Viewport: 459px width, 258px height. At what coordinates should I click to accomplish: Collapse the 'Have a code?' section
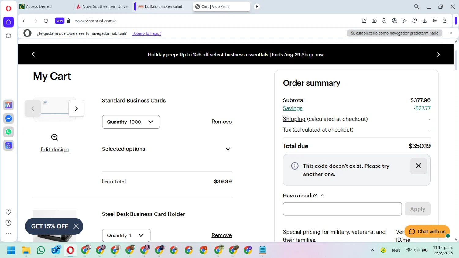304,196
